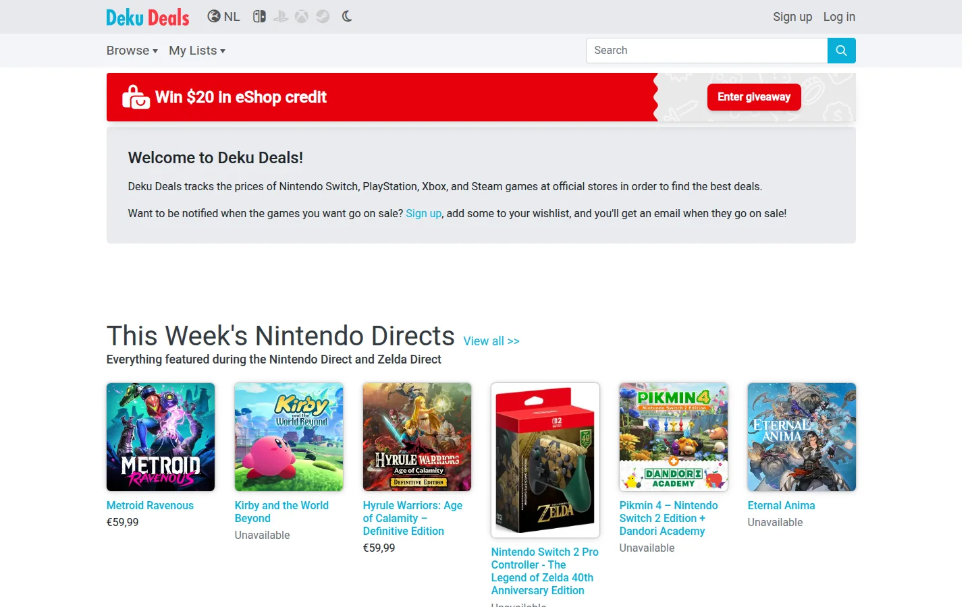Change region via the NL globe icon
The image size is (972, 607).
pyautogui.click(x=223, y=16)
